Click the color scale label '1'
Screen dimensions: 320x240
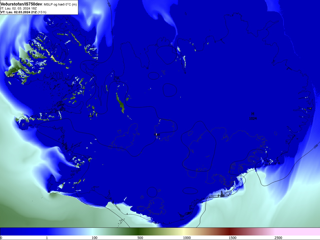47,238
